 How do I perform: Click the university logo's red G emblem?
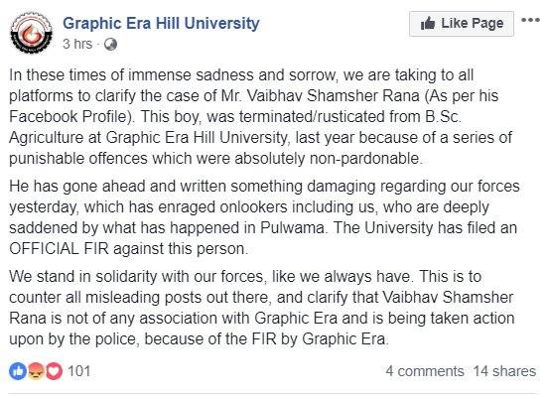31,33
